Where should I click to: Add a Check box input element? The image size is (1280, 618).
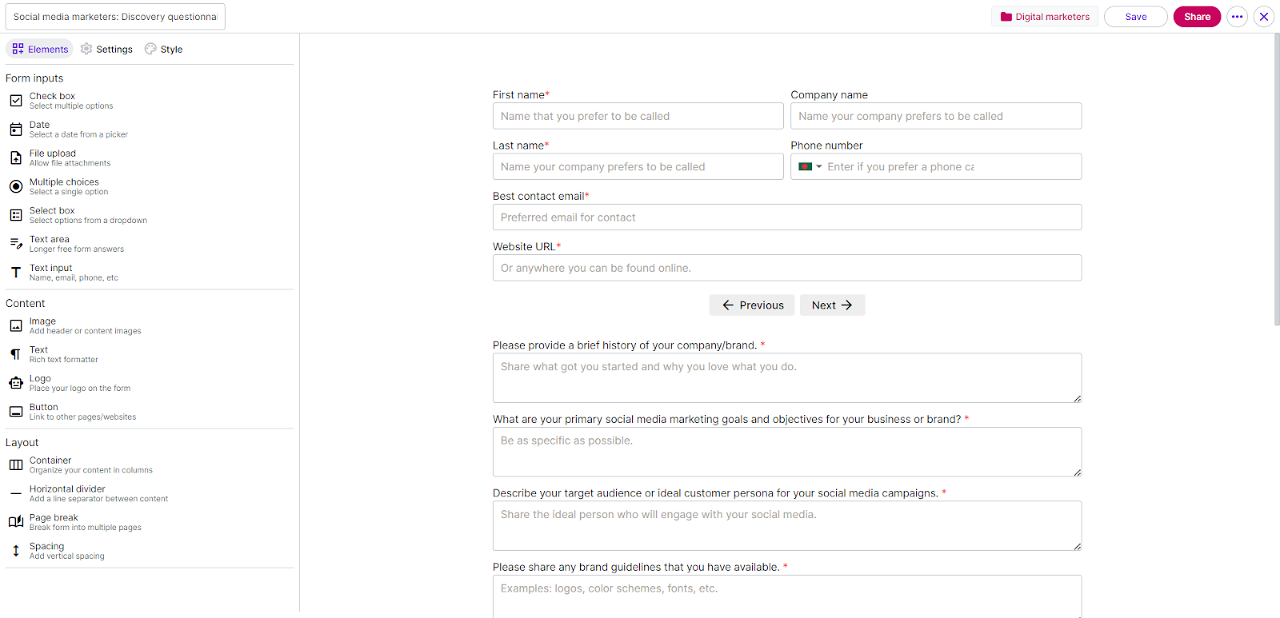[52, 100]
